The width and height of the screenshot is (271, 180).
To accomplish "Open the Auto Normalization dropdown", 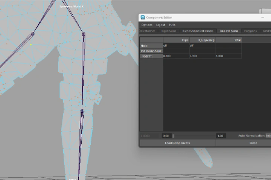I will pyautogui.click(x=268, y=136).
